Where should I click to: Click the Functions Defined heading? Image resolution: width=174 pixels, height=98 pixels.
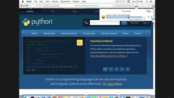click(101, 41)
